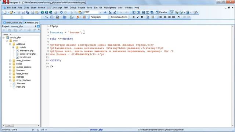This screenshot has height=132, width=235.
Task: Toggle the paragraph mark pilcrow icon
Action: (179, 17)
